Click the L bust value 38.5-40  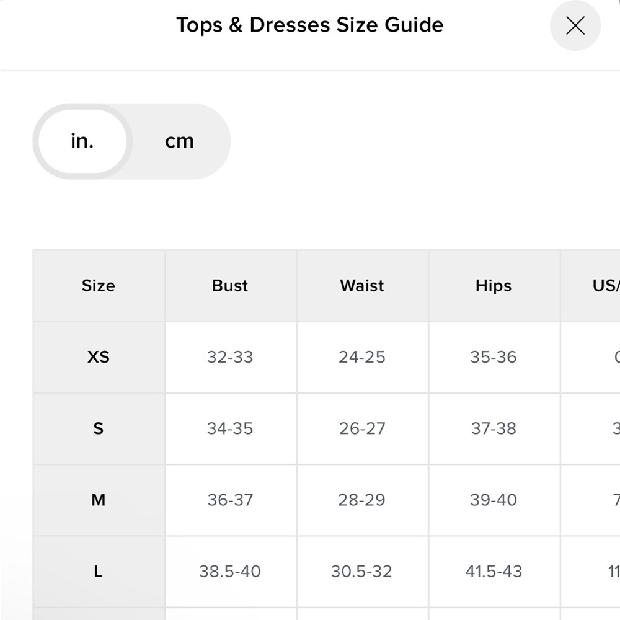[x=230, y=572]
